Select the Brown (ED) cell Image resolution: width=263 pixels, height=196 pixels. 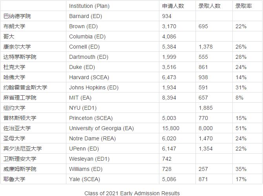tap(83, 26)
